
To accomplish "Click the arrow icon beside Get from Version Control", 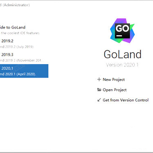I will 99,100.
